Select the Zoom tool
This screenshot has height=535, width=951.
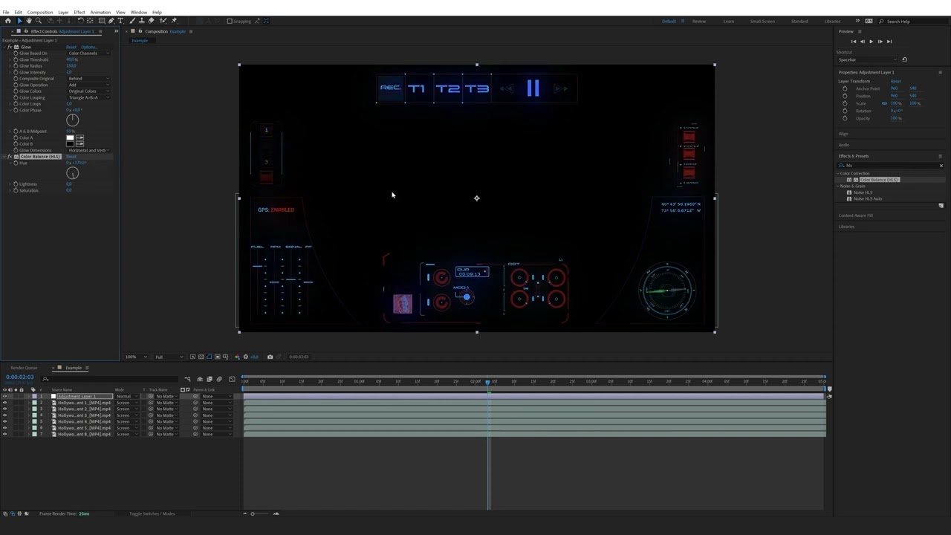coord(39,21)
